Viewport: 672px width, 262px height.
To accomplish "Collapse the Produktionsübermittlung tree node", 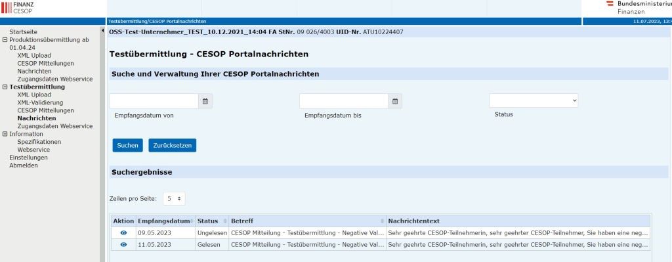I will tap(5, 40).
